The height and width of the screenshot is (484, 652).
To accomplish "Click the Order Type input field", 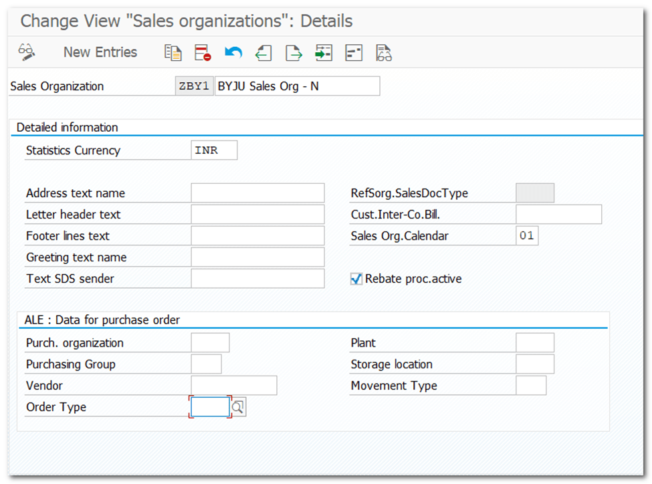I will click(x=210, y=406).
